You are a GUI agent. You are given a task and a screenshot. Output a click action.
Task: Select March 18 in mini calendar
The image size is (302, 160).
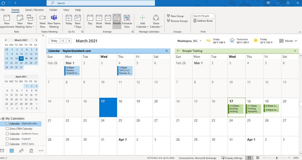pyautogui.click(x=26, y=58)
